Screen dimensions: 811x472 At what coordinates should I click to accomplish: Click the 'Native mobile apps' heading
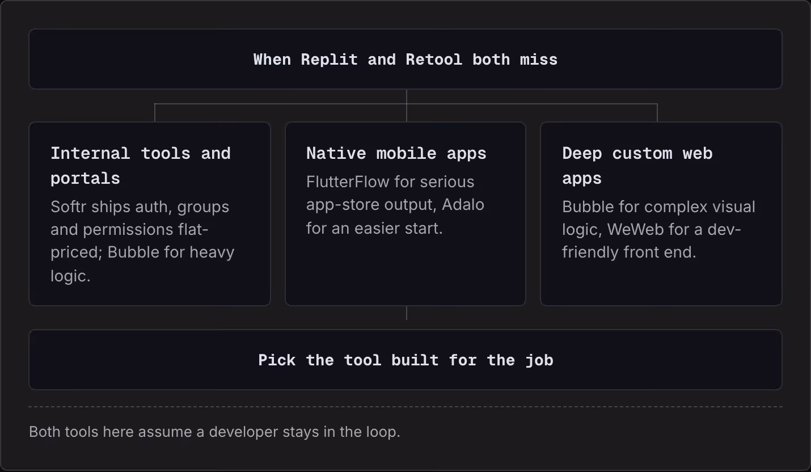pyautogui.click(x=396, y=153)
